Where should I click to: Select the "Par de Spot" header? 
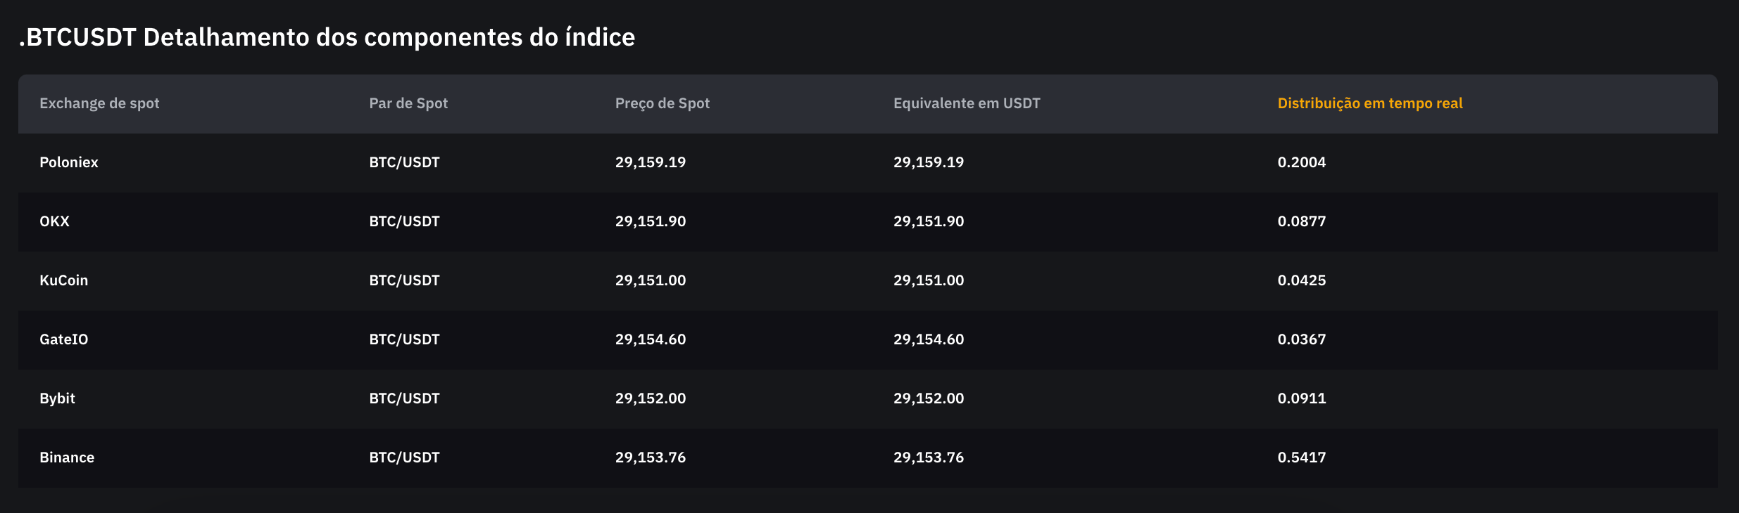408,103
